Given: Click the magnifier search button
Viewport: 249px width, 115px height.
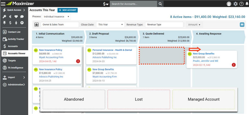Looking at the screenshot, I should click(160, 4).
